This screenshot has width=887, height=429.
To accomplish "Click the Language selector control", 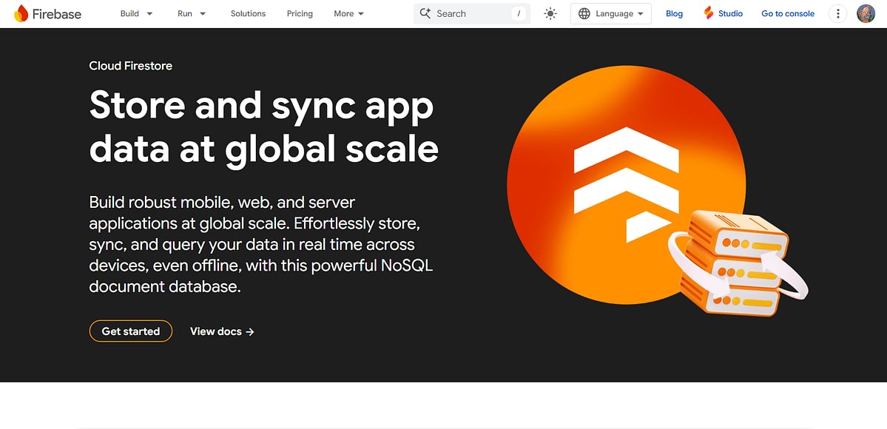I will tap(611, 13).
